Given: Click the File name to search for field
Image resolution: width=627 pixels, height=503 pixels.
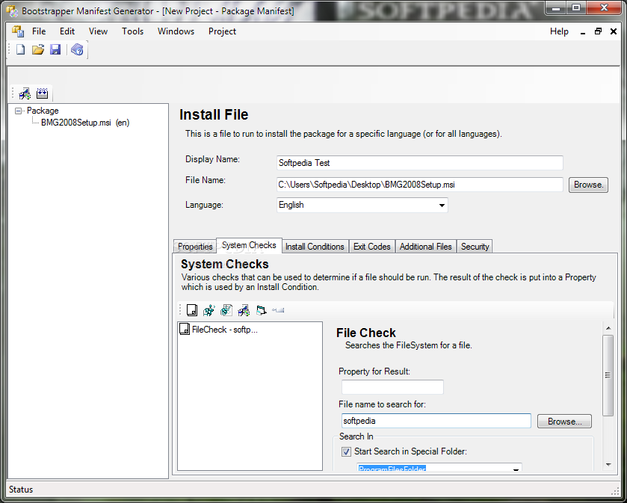Looking at the screenshot, I should pos(436,421).
